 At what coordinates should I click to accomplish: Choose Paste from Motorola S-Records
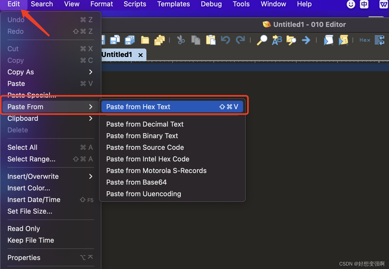click(172, 171)
